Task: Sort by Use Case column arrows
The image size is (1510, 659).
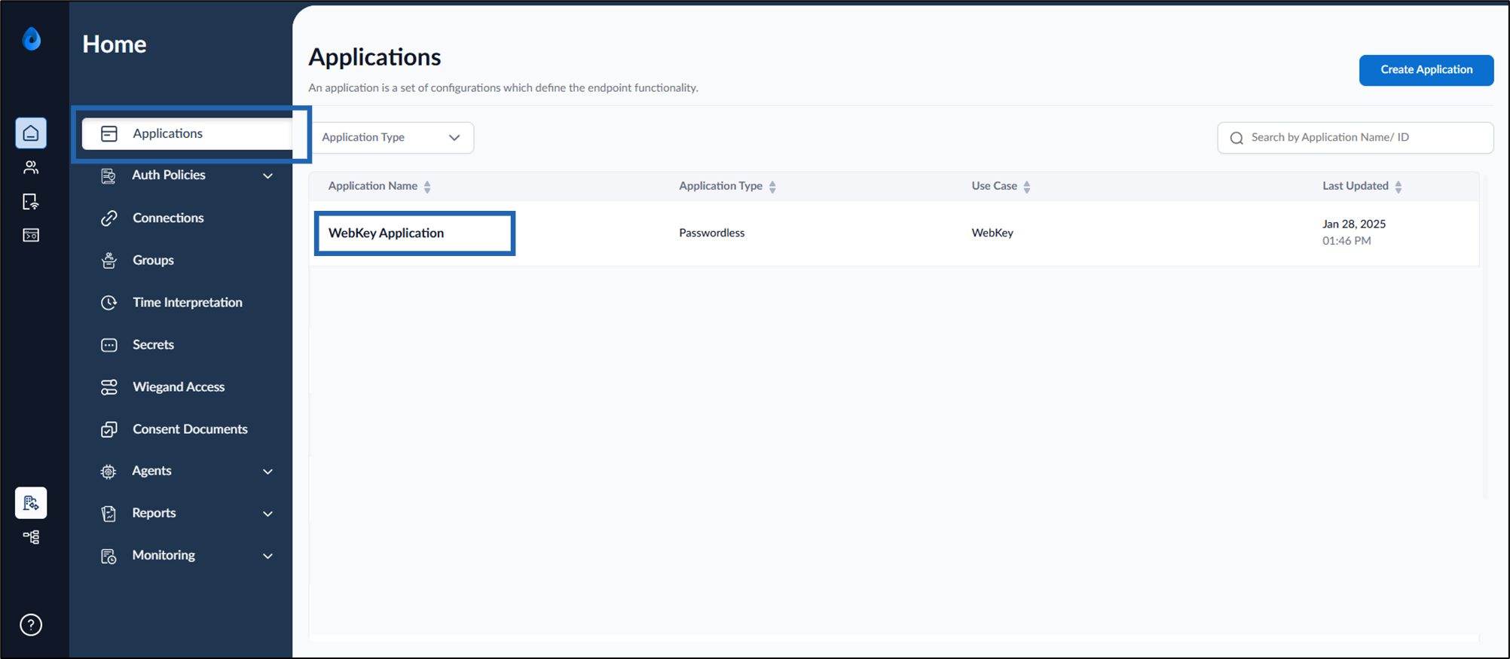Action: (1027, 187)
